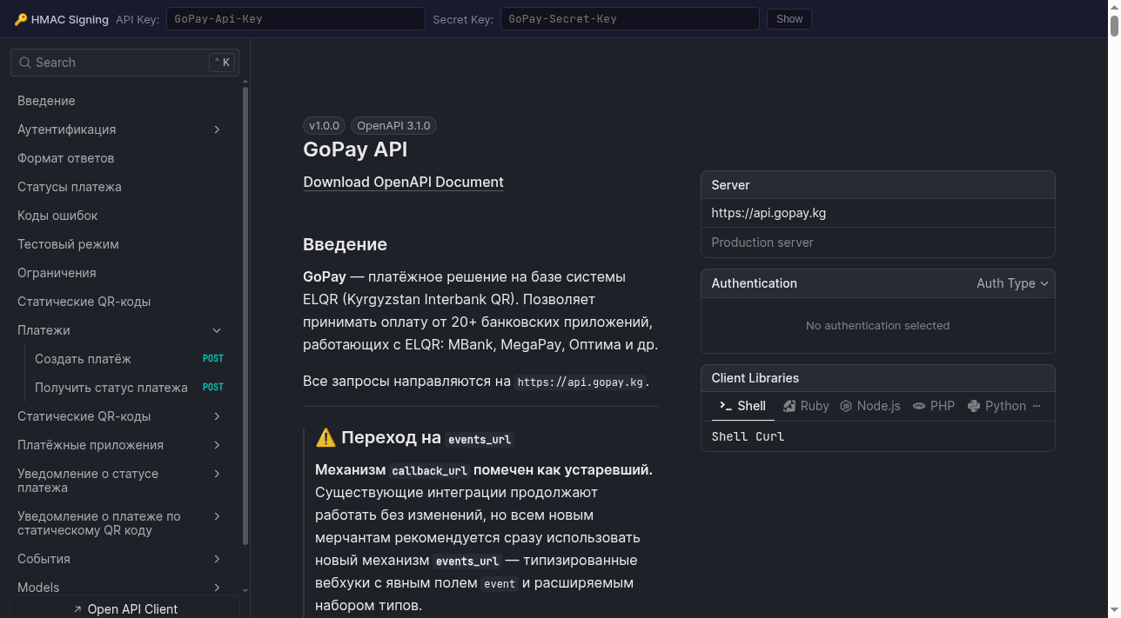Show the secret key

[x=789, y=19]
